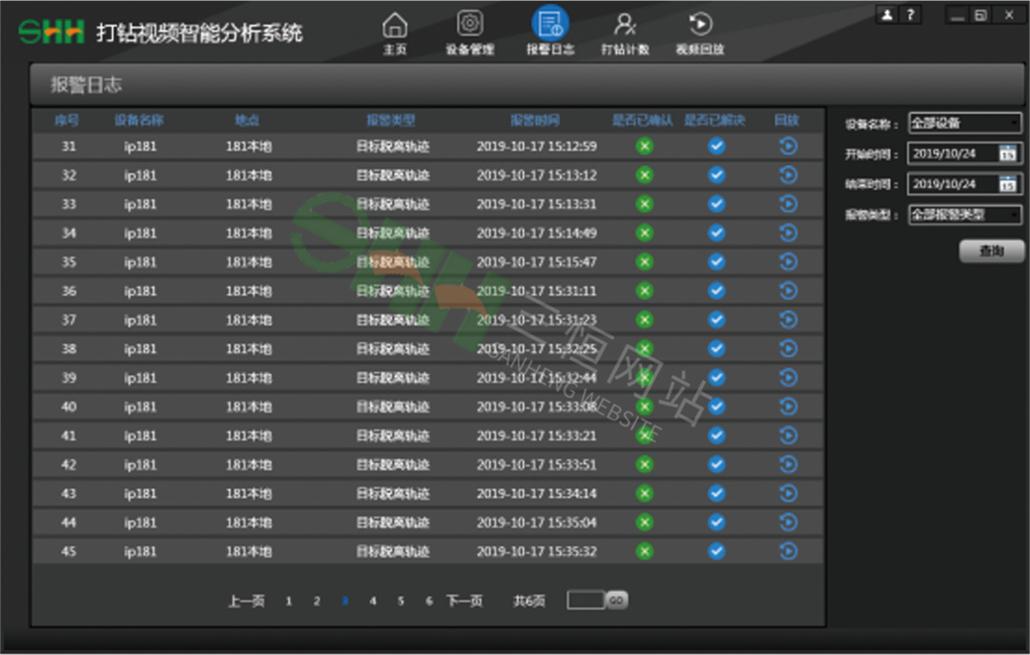Switch to the 报警日志 alarm log tab
This screenshot has height=655, width=1030.
(549, 33)
